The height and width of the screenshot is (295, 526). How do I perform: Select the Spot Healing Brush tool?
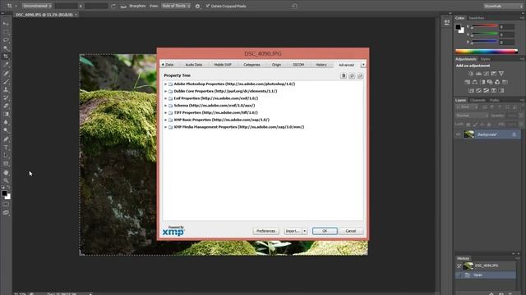6,73
